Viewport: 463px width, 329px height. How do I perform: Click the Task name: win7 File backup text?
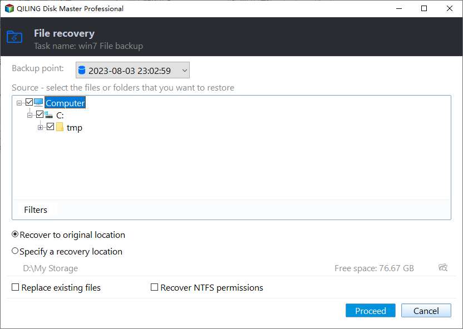[x=88, y=46]
